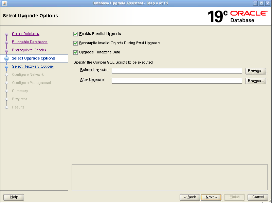Image resolution: width=272 pixels, height=203 pixels.
Task: Click the Select Recovery Options step bullet
Action: 6,67
